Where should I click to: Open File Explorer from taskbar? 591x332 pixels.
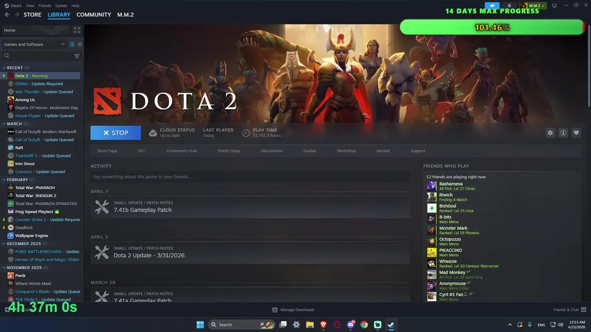pyautogui.click(x=310, y=325)
